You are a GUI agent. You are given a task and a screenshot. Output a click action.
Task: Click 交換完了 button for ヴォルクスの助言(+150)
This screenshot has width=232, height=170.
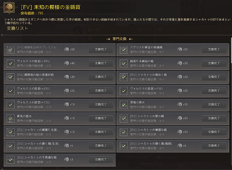(x=214, y=91)
